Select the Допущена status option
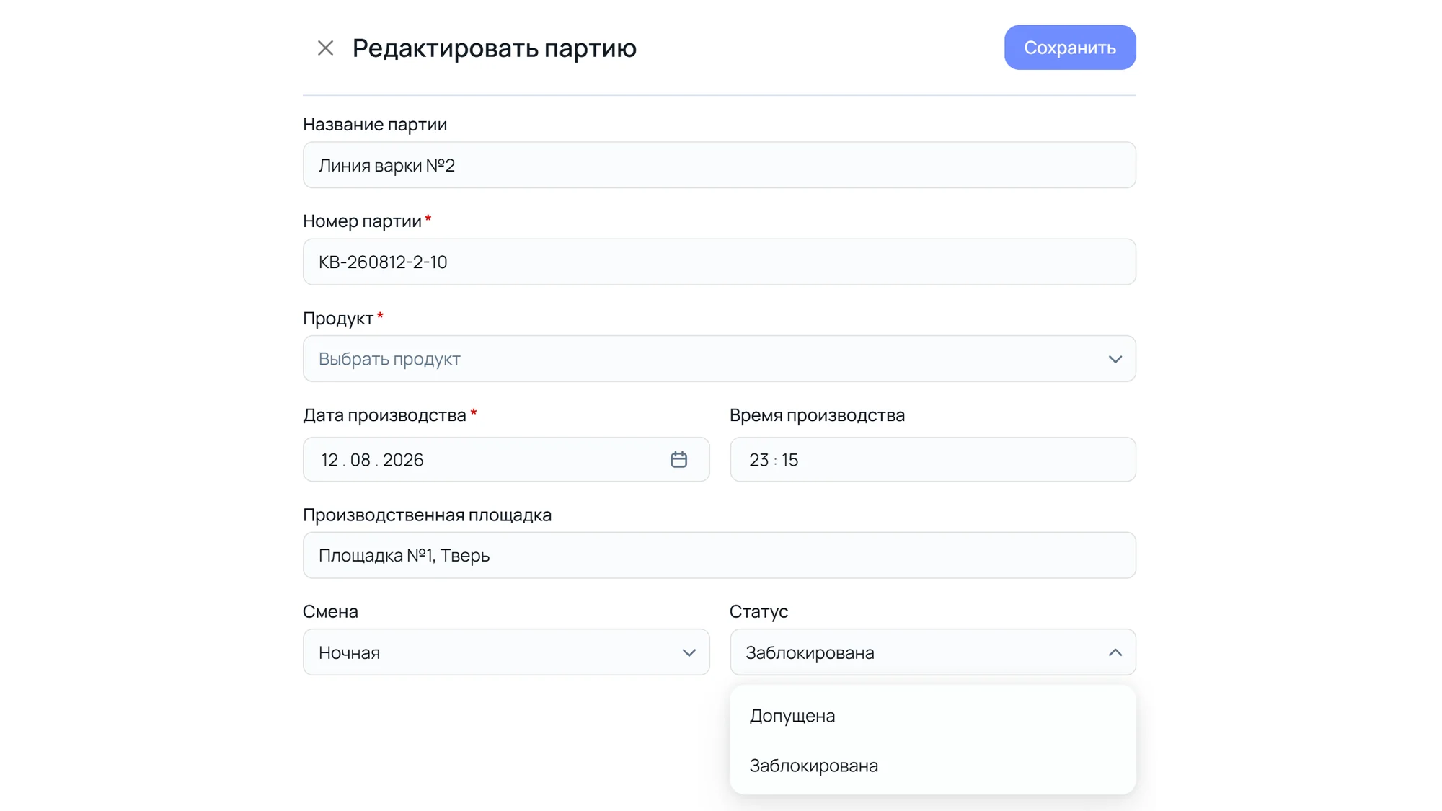Viewport: 1442px width, 811px height. point(933,716)
